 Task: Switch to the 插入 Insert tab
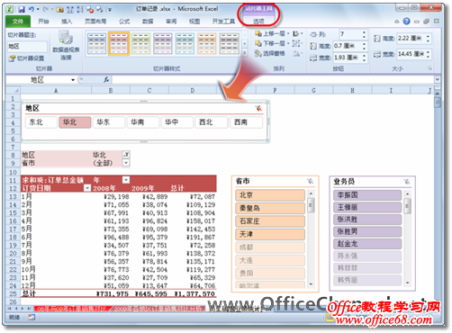67,22
